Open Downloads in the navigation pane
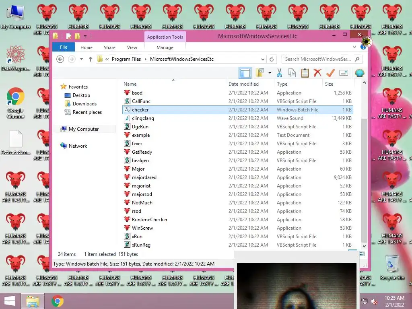 click(84, 103)
